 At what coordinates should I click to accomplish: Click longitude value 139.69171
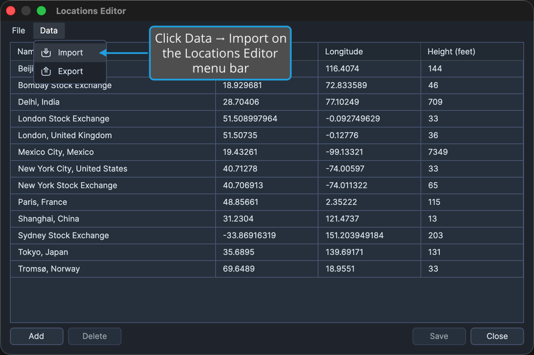click(344, 252)
